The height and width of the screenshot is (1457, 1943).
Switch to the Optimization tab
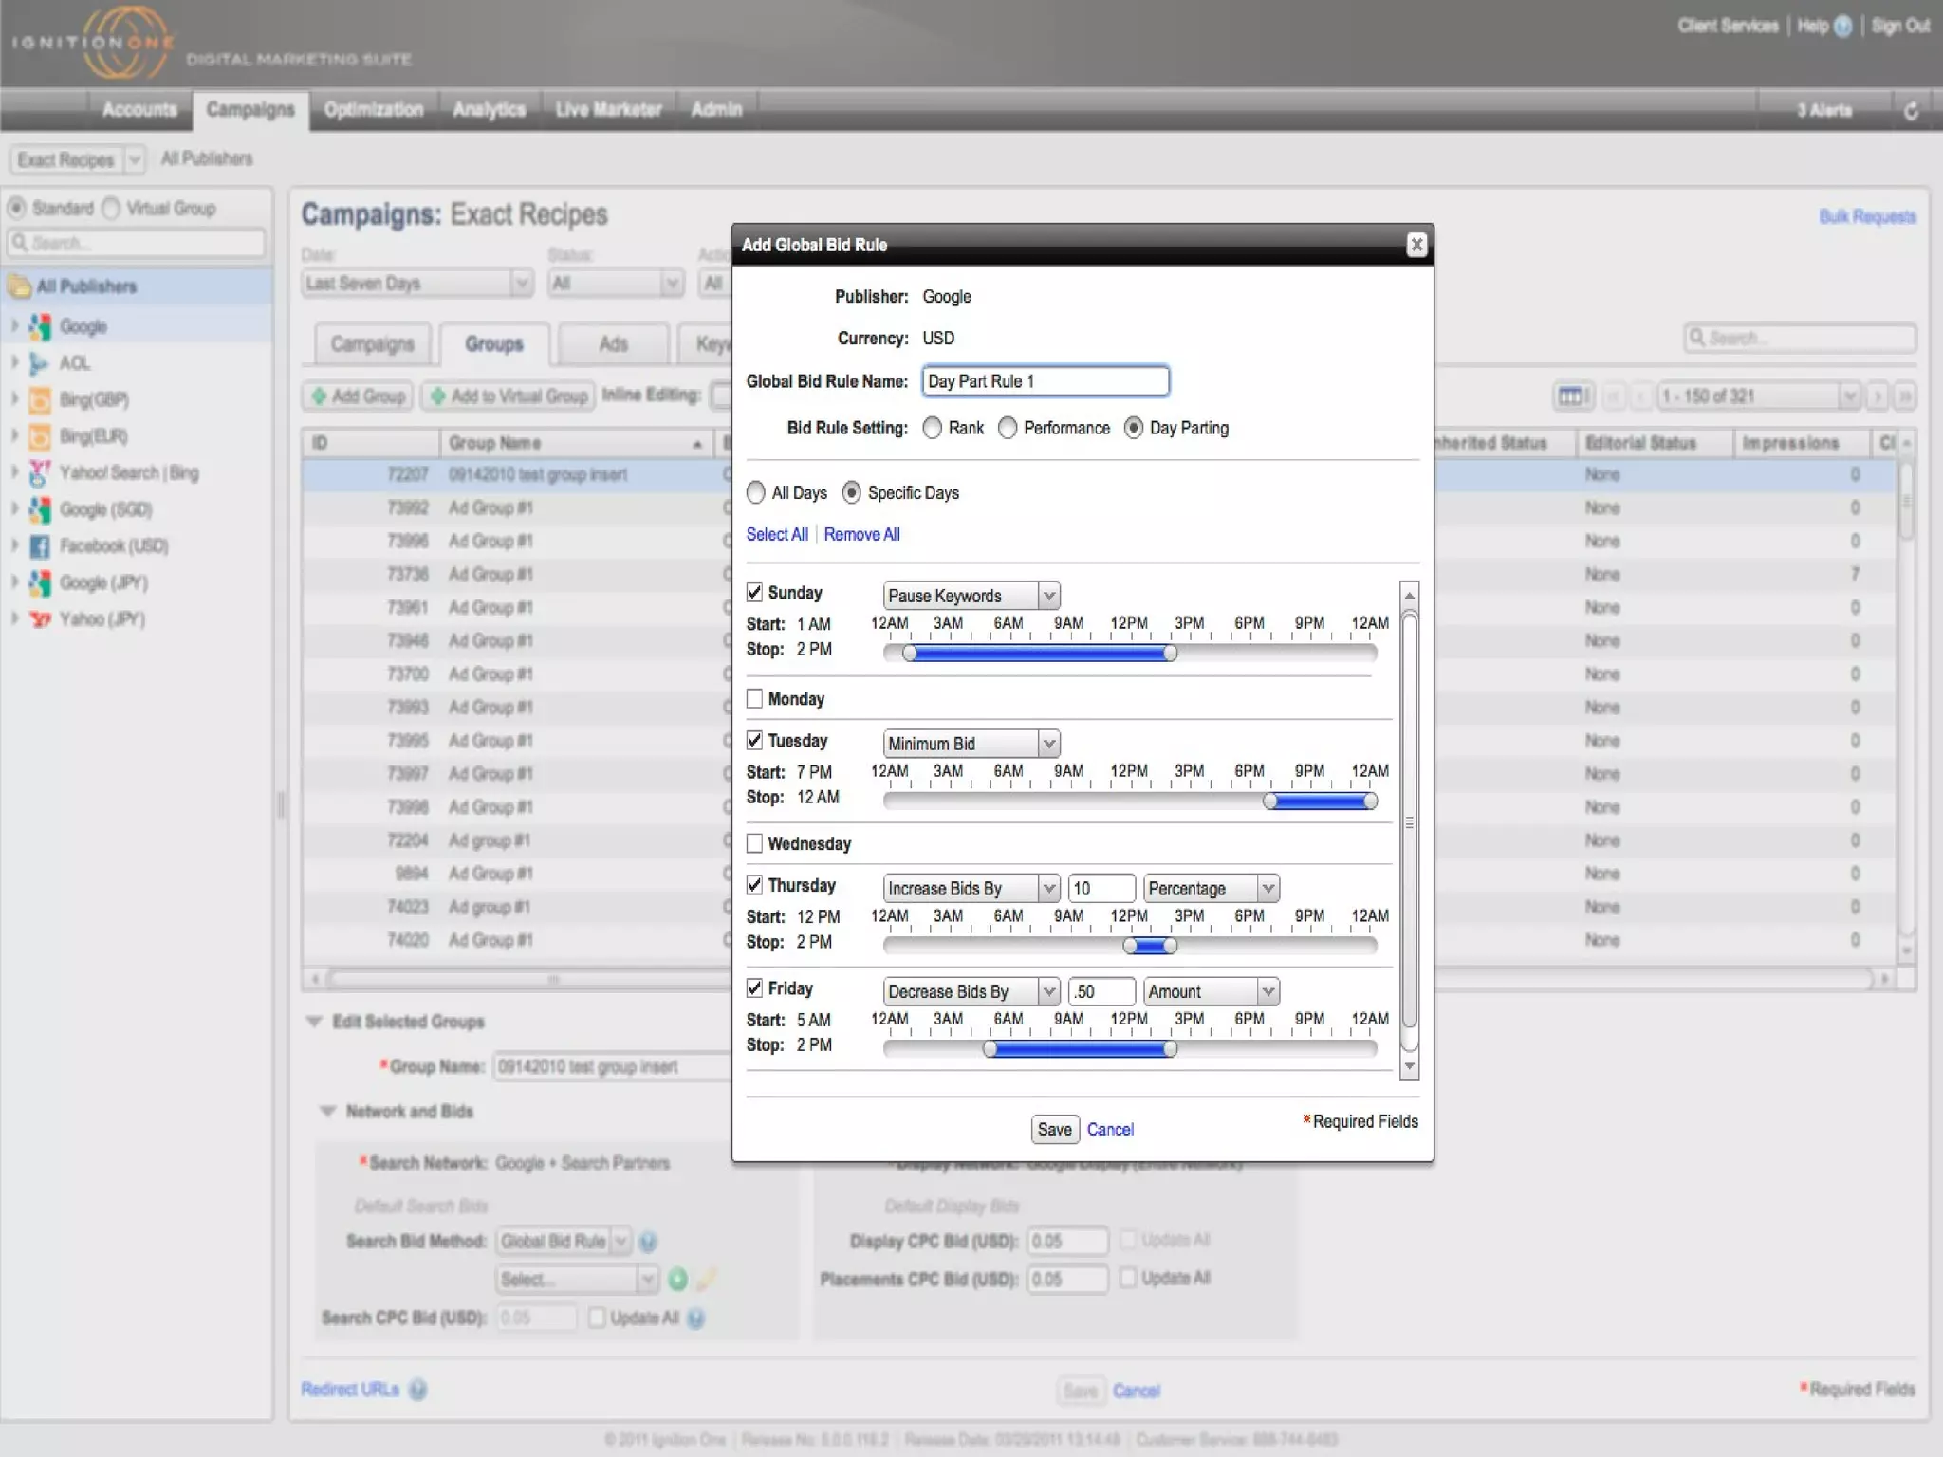[374, 110]
